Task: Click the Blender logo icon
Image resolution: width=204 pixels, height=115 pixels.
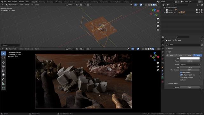Action: click(x=2, y=2)
